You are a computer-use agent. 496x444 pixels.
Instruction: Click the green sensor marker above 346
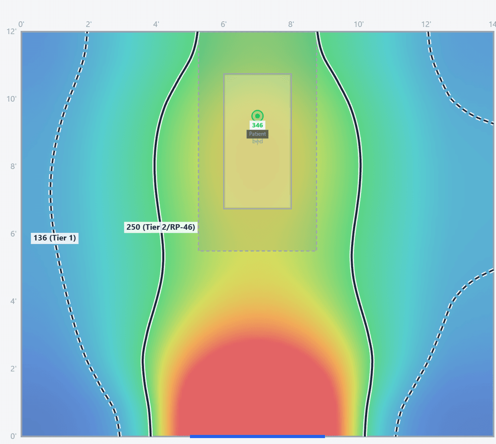pyautogui.click(x=257, y=116)
